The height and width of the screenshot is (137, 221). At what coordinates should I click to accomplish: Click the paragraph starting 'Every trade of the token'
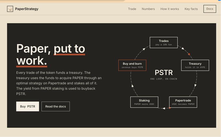(x=59, y=83)
